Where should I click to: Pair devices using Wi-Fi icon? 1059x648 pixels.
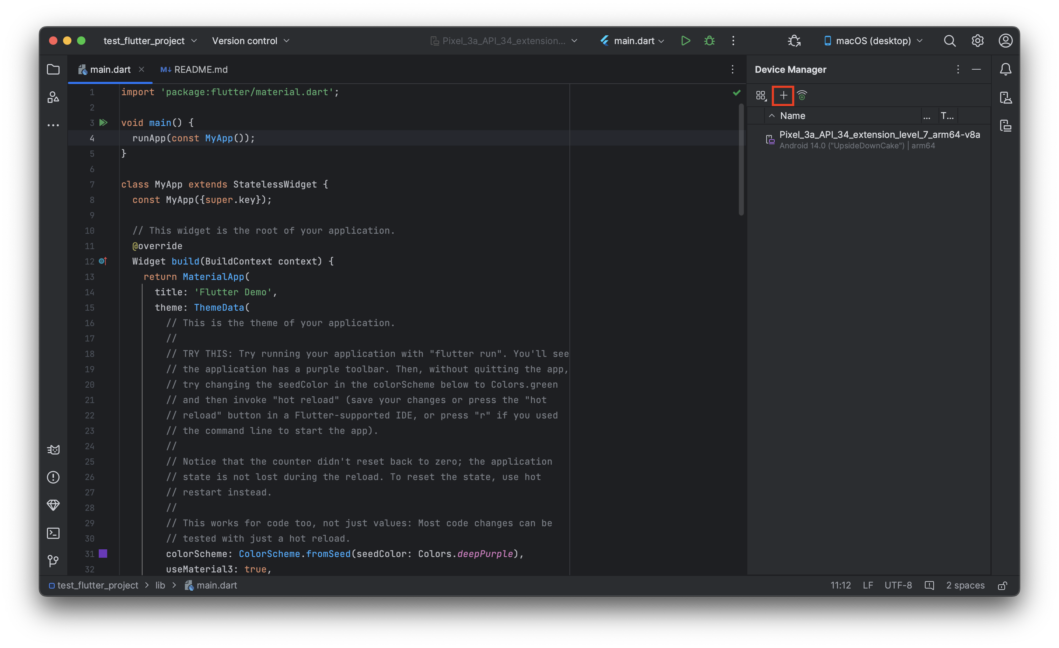(802, 95)
